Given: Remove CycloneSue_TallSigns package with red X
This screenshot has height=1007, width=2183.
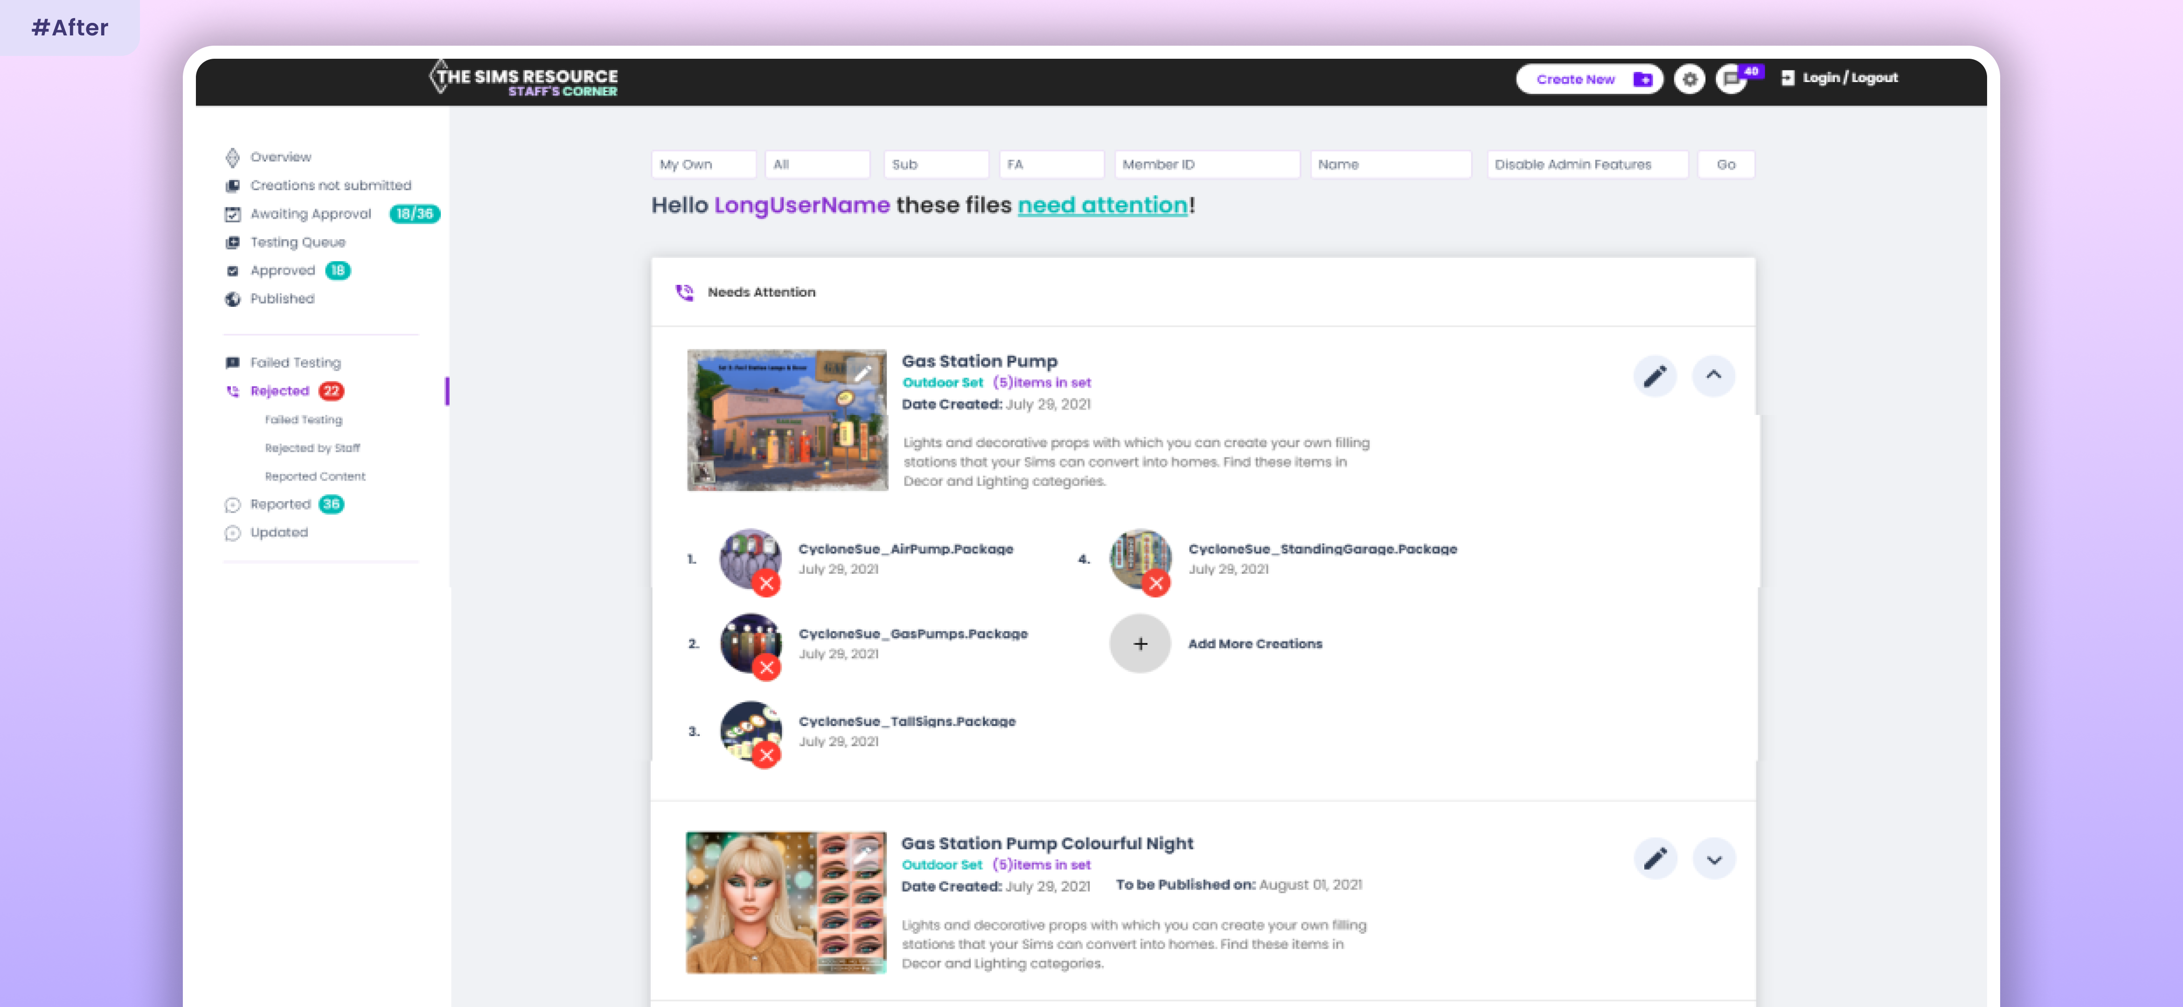Looking at the screenshot, I should click(x=766, y=755).
